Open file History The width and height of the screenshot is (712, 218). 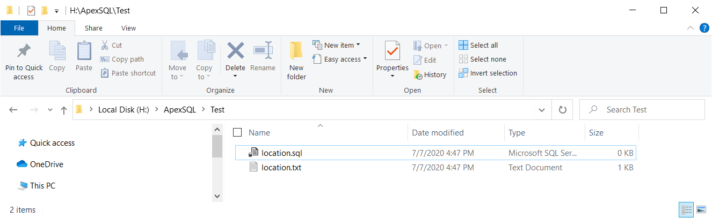430,75
